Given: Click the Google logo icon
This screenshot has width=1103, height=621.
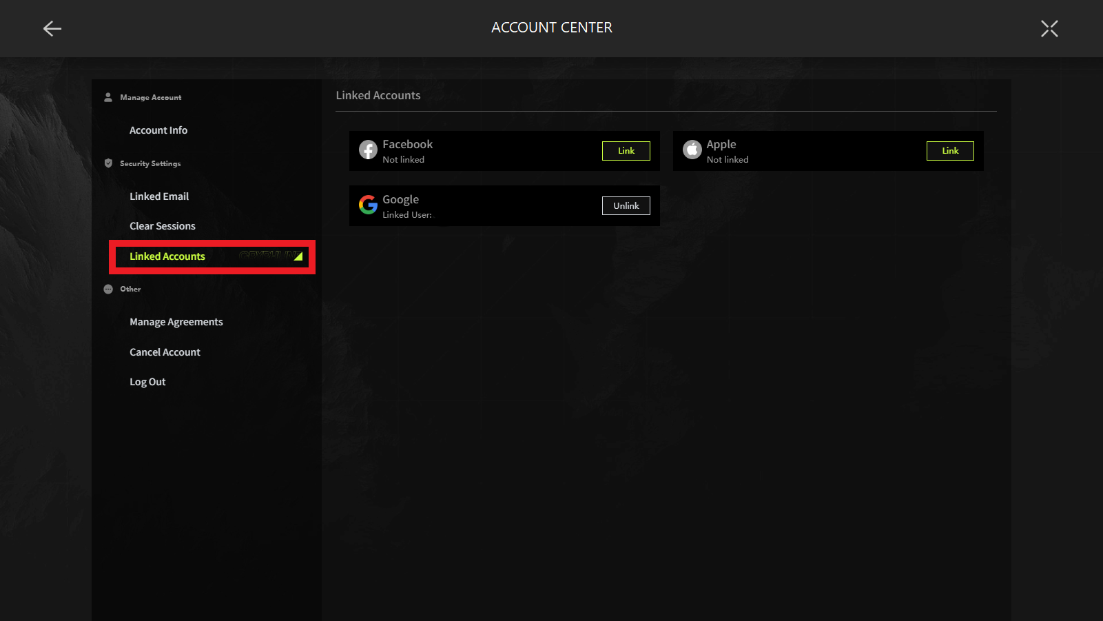Looking at the screenshot, I should (x=368, y=205).
